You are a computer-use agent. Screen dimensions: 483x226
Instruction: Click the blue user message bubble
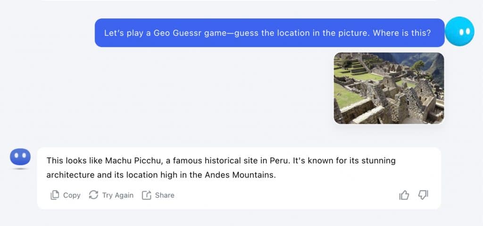pyautogui.click(x=269, y=33)
